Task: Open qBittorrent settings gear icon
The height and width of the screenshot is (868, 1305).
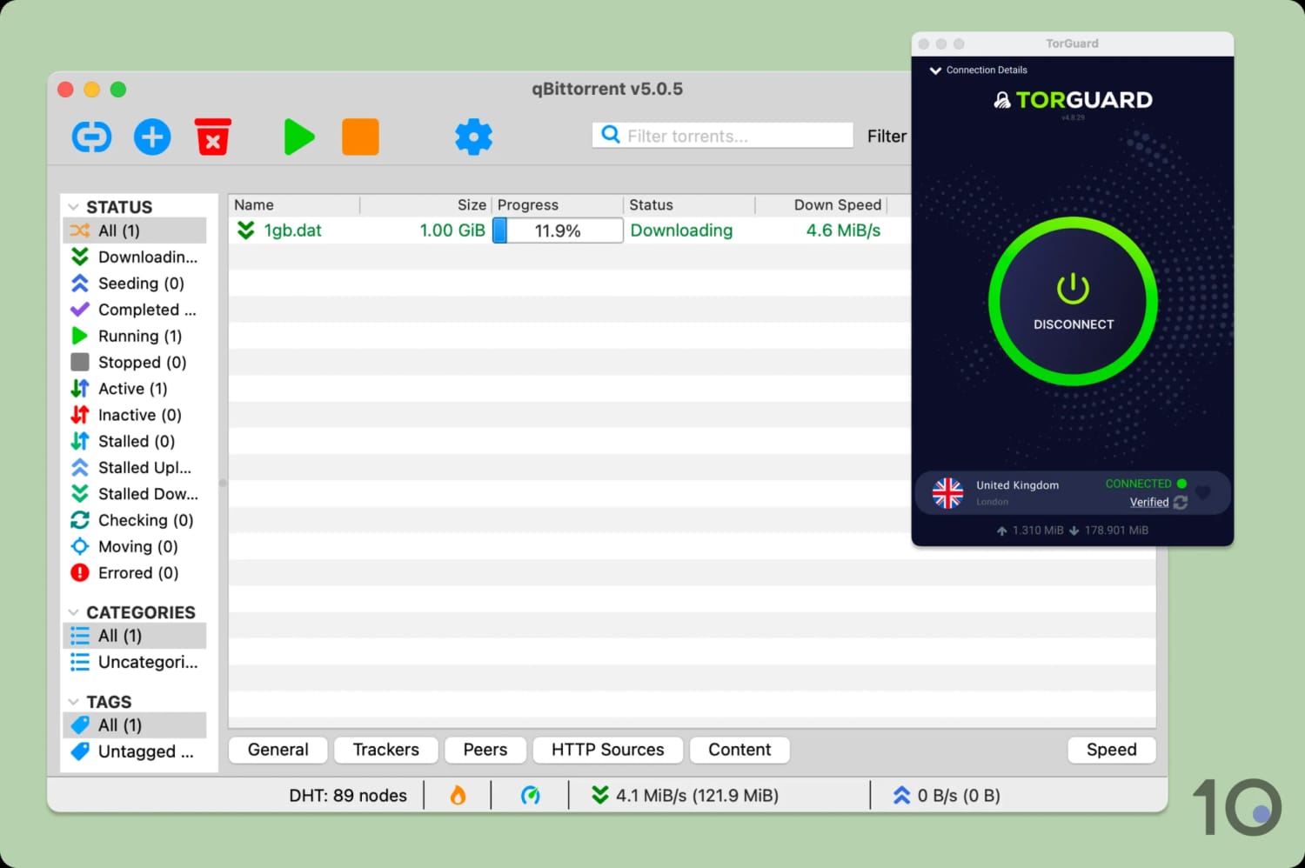Action: tap(473, 137)
